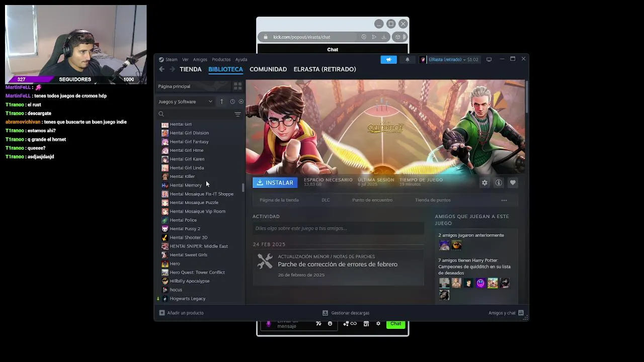The height and width of the screenshot is (362, 644).
Task: Open ELRASTA (RETIRADO) profile tab
Action: click(325, 69)
